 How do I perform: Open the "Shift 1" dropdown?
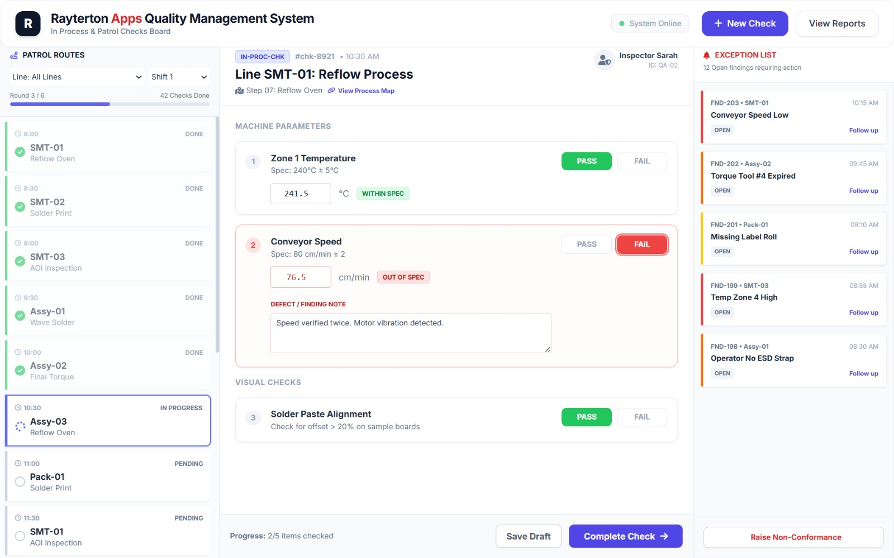point(178,76)
